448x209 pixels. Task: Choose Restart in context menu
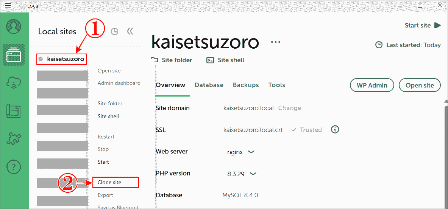[106, 137]
